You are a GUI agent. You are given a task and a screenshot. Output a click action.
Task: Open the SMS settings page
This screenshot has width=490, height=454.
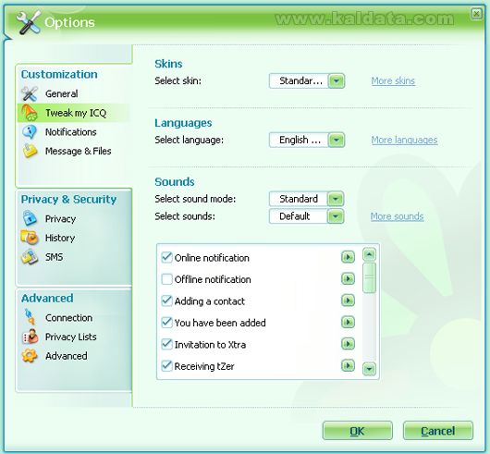point(54,257)
